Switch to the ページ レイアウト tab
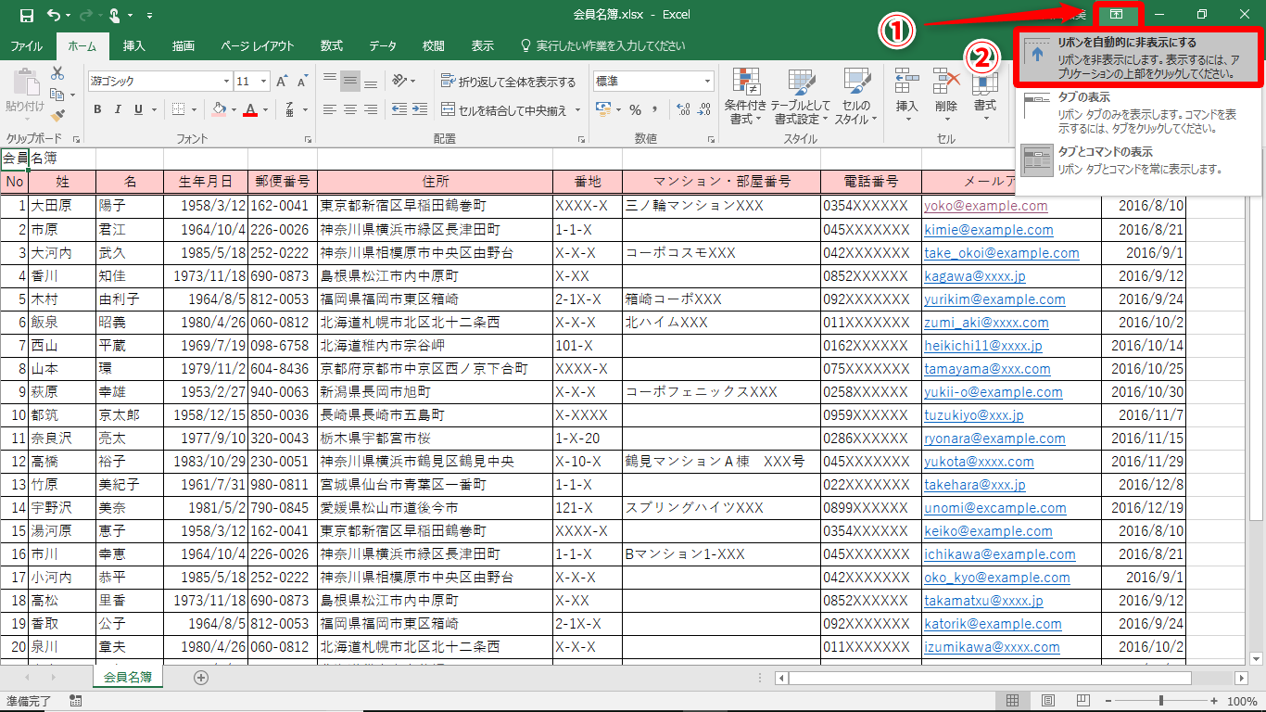The image size is (1266, 712). pyautogui.click(x=258, y=45)
